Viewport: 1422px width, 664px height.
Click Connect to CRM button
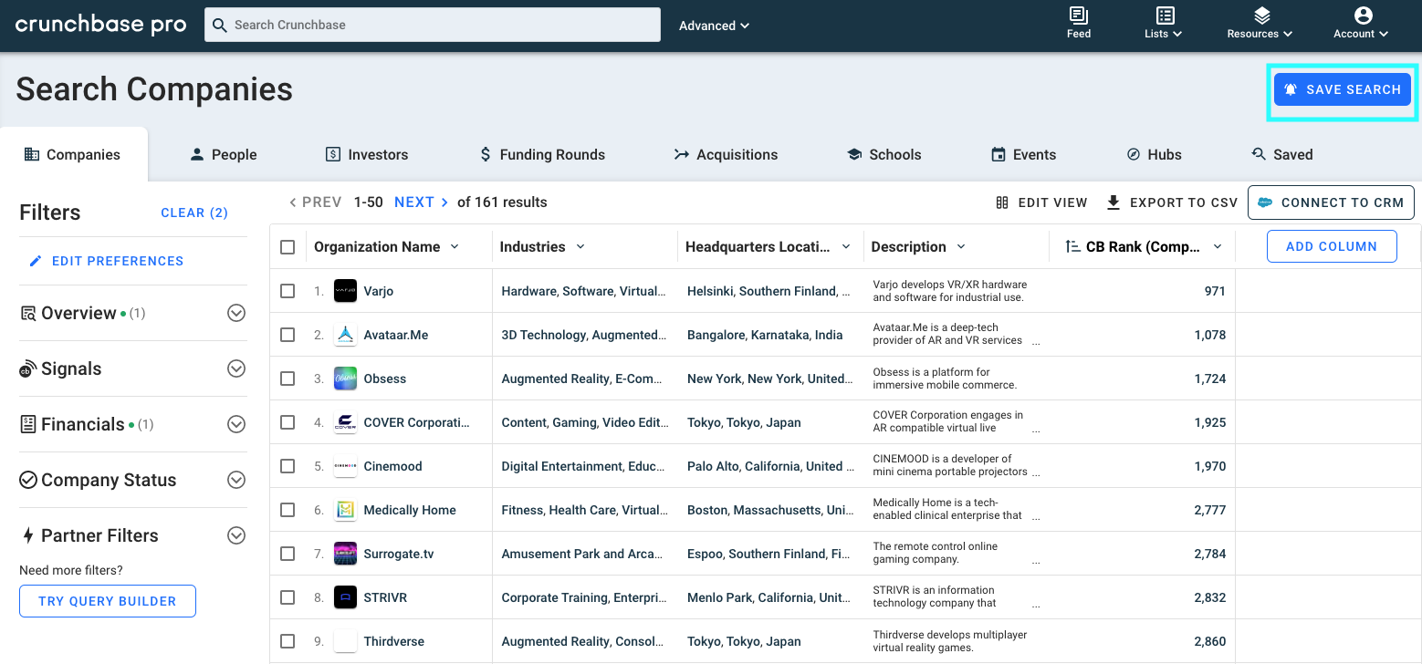[x=1331, y=202]
